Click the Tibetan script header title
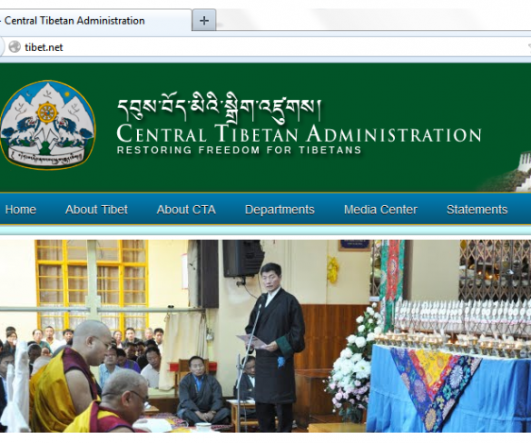Viewport: 531px width, 443px height. [219, 110]
